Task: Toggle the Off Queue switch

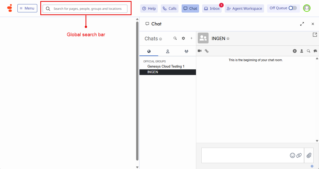Action: (293, 8)
